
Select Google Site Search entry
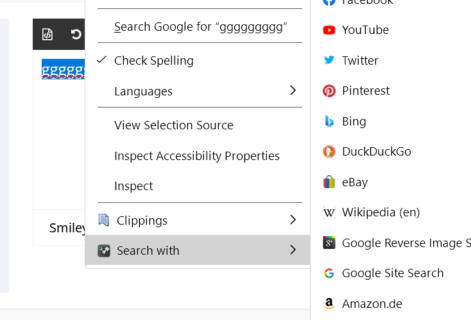393,273
